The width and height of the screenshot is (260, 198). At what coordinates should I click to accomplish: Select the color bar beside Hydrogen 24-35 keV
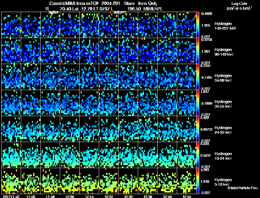198,129
